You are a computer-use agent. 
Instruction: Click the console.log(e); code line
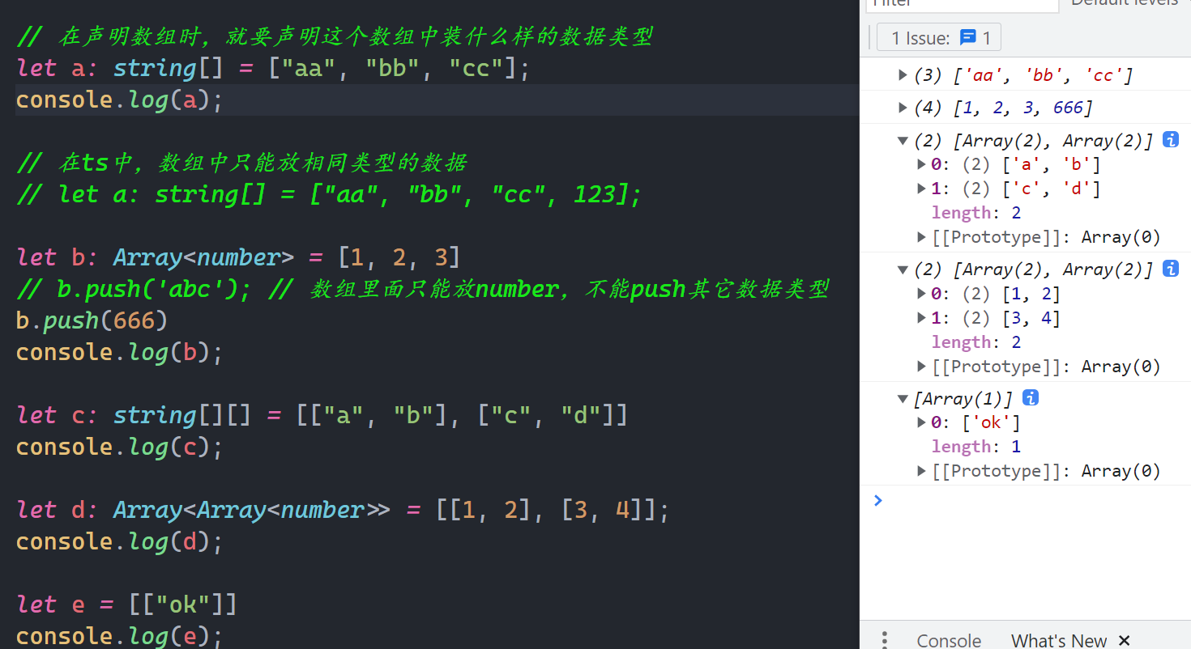pos(119,636)
